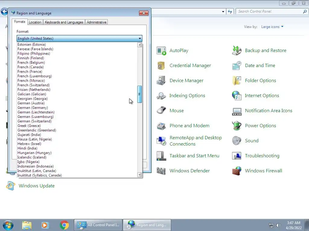Select Hungarian (Hungary) format
Viewport: 309px width, 231px height.
[x=77, y=153]
